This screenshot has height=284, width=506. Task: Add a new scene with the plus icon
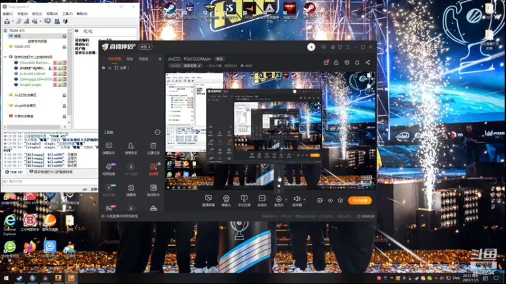coord(160,59)
